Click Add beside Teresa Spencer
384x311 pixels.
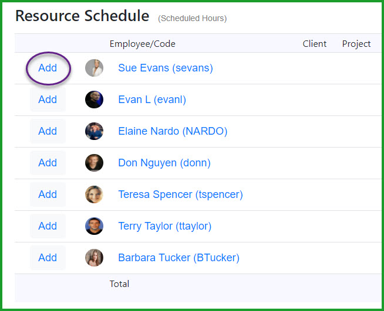[x=48, y=194]
